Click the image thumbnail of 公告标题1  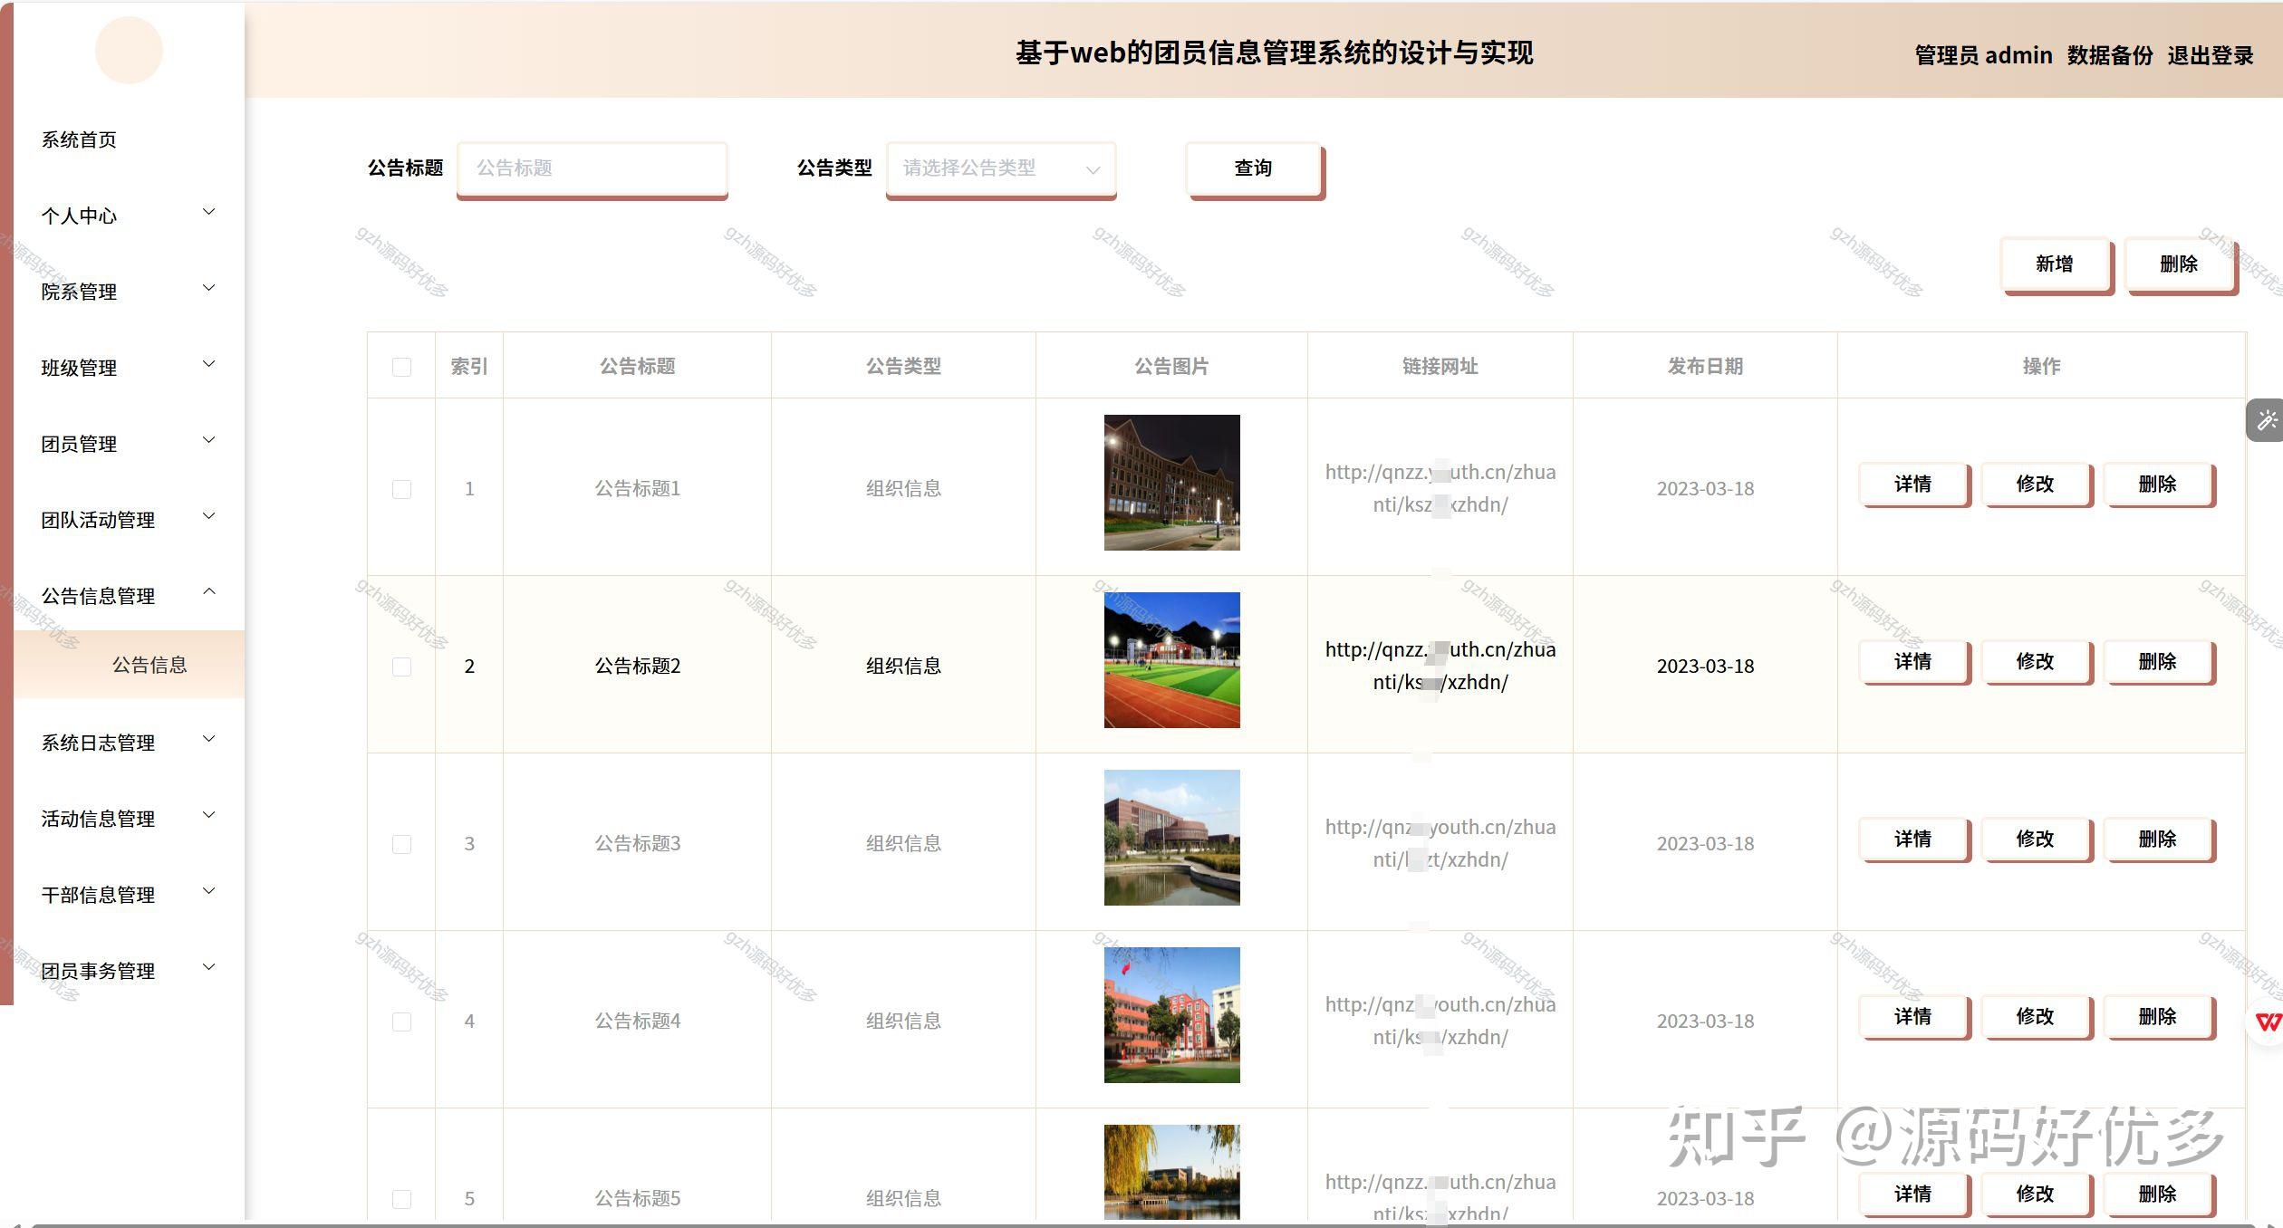[1171, 483]
